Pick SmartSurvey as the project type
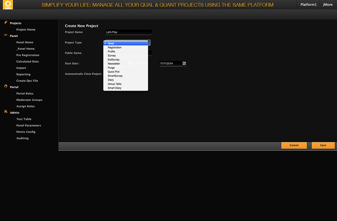This screenshot has width=337, height=221. click(x=115, y=76)
